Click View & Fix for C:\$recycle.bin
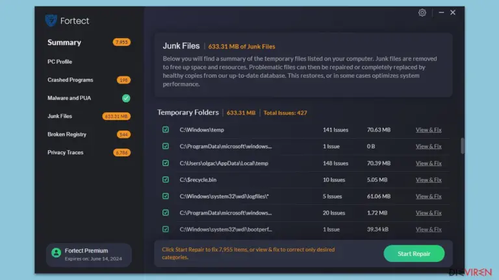Screen dimensions: 499x280 pyautogui.click(x=428, y=180)
